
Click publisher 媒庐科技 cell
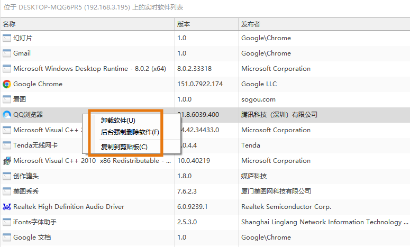254,176
